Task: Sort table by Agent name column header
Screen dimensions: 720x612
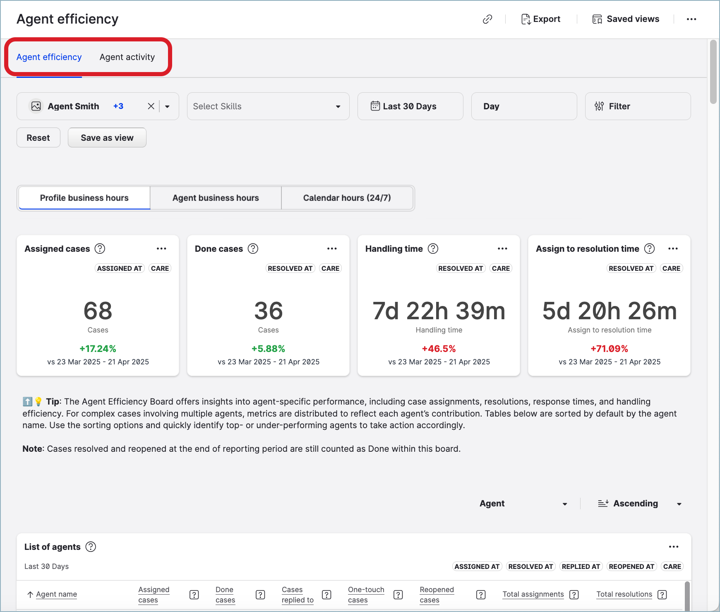Action: click(x=56, y=594)
